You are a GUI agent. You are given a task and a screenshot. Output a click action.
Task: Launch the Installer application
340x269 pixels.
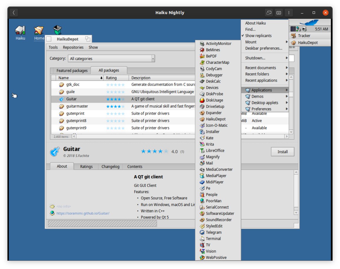click(218, 131)
